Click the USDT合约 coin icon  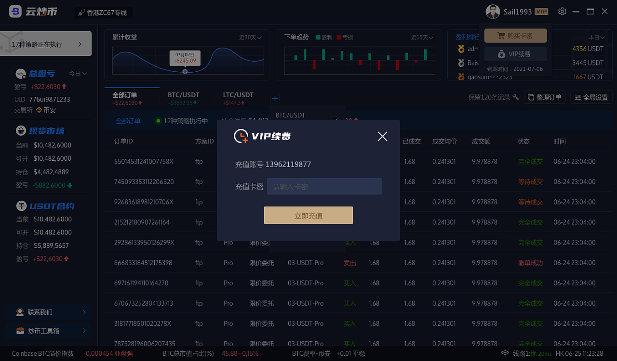click(21, 206)
